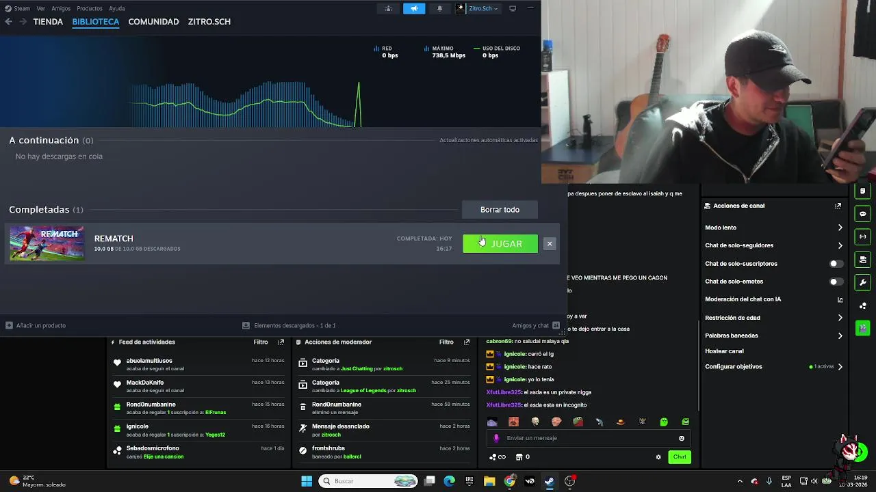The image size is (876, 492).
Task: Click the wrench icon in right sidebar
Action: [862, 282]
